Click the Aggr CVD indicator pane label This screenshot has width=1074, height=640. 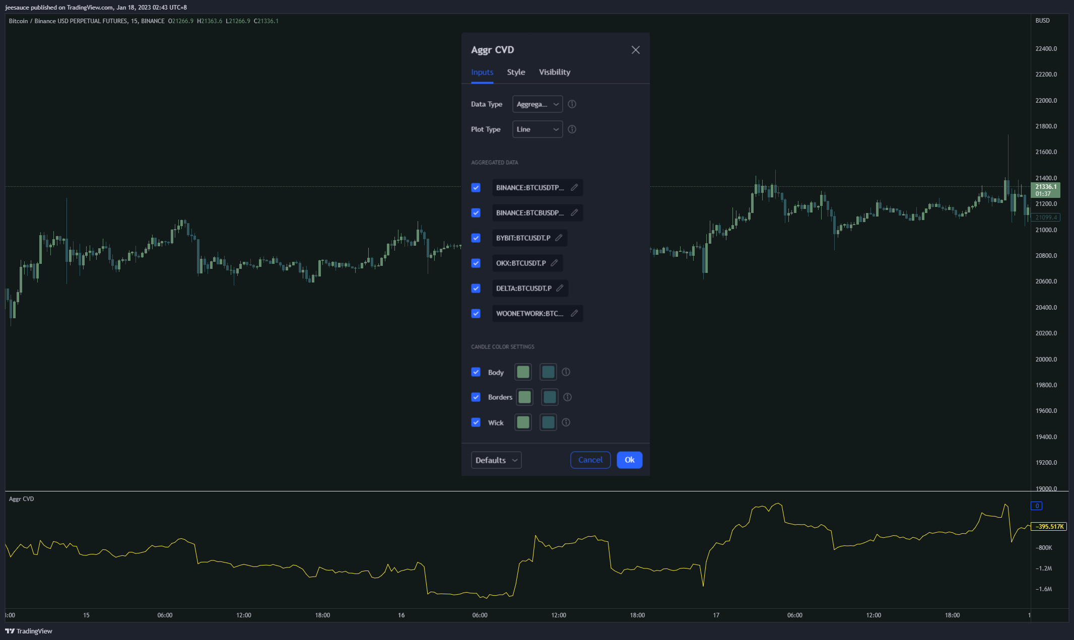[x=22, y=499]
